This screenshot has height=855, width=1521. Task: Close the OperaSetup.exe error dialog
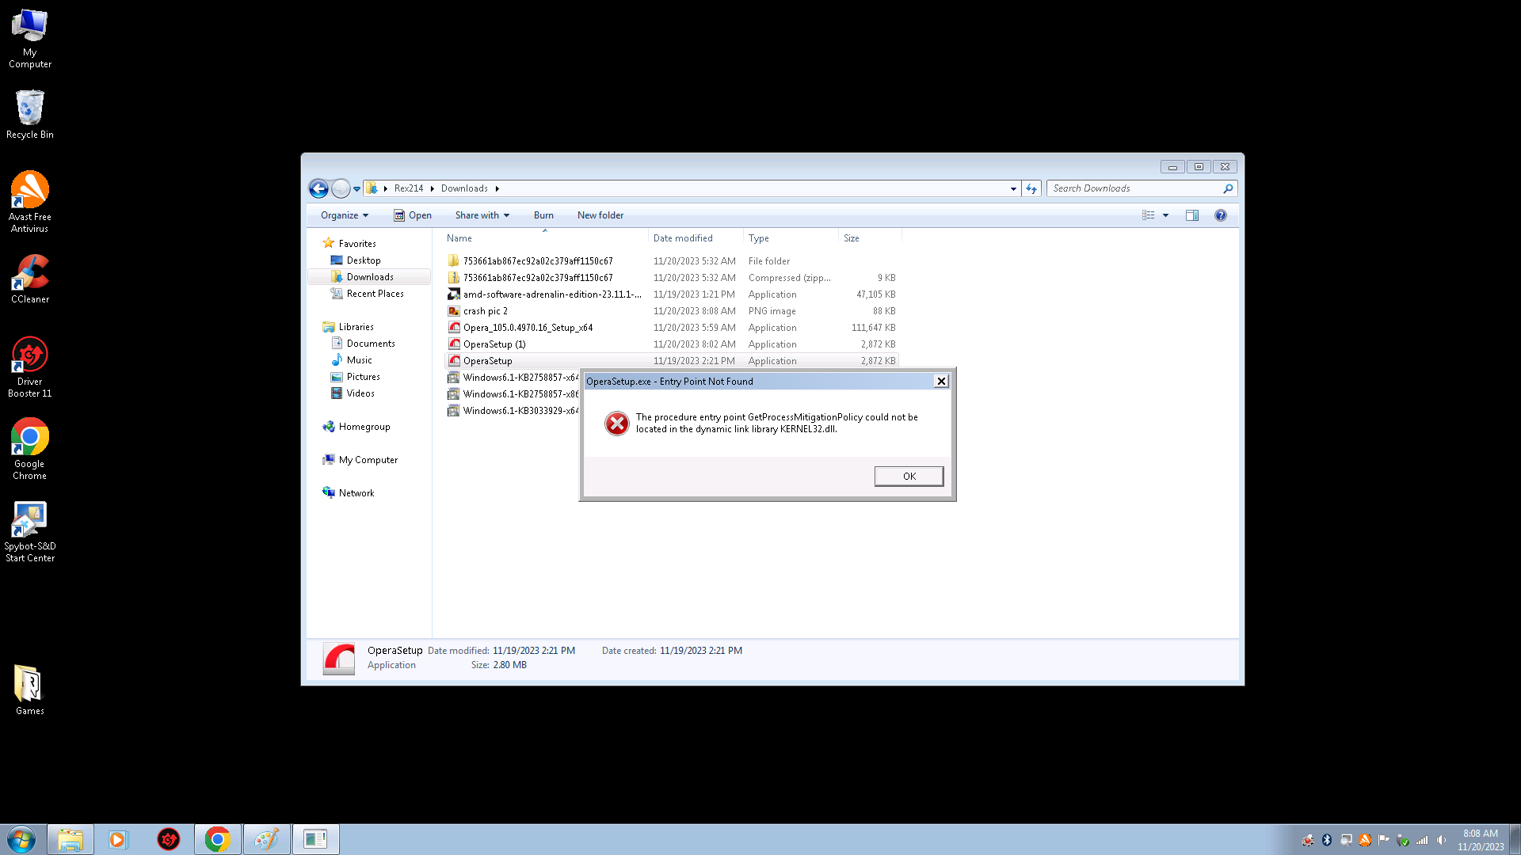click(x=941, y=381)
